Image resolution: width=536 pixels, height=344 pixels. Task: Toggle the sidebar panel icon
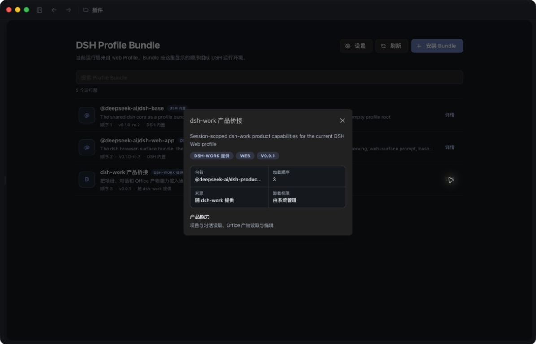(x=39, y=10)
